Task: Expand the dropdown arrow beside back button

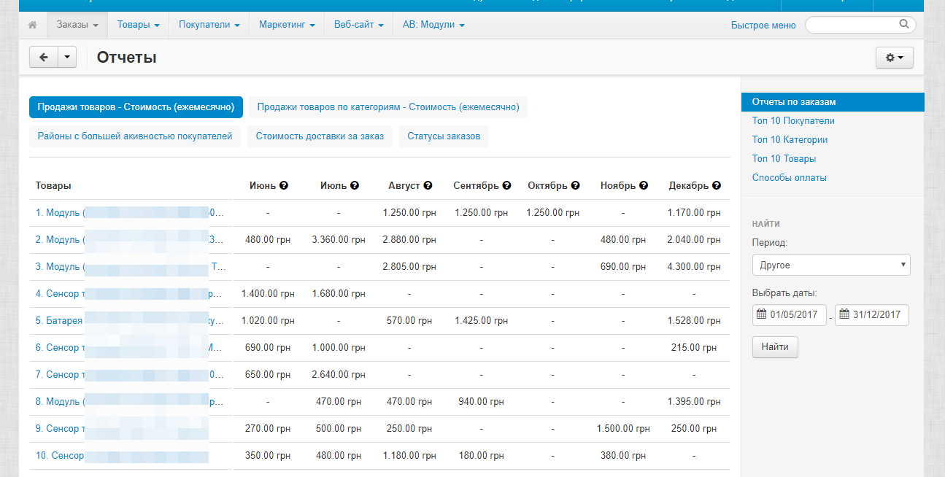Action: [x=66, y=58]
